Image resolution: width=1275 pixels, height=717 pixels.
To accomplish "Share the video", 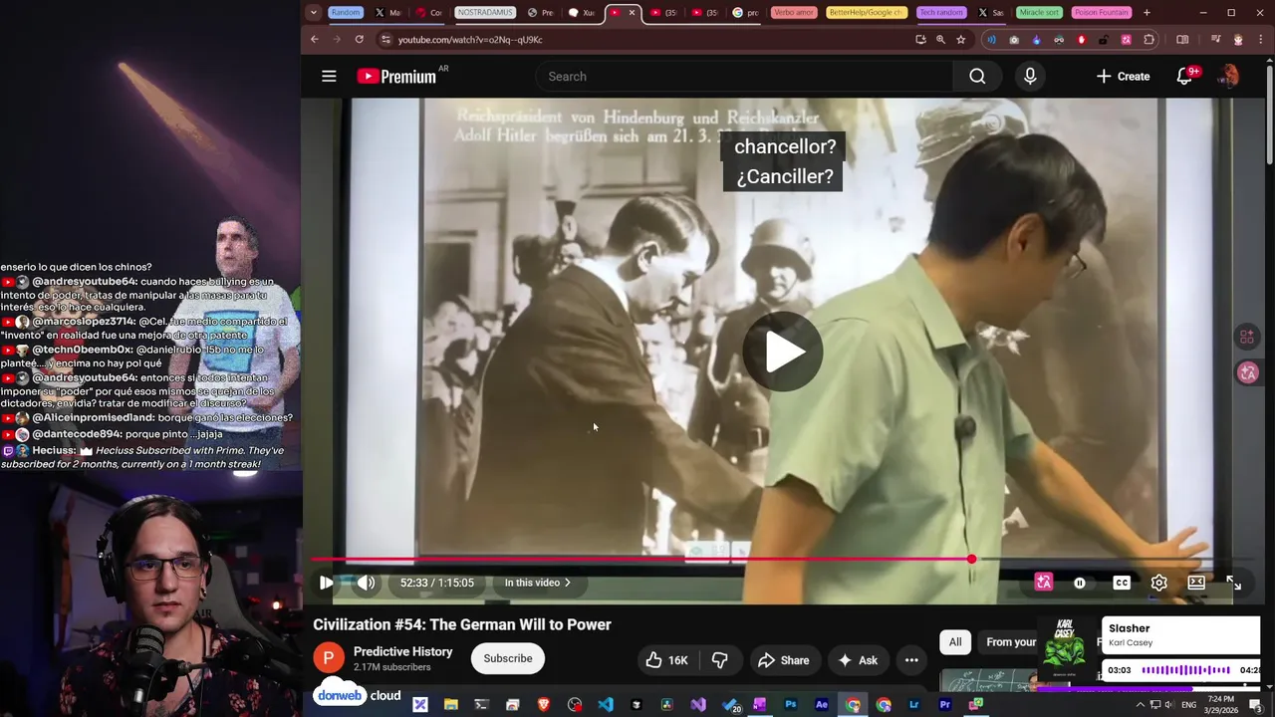I will tap(783, 660).
